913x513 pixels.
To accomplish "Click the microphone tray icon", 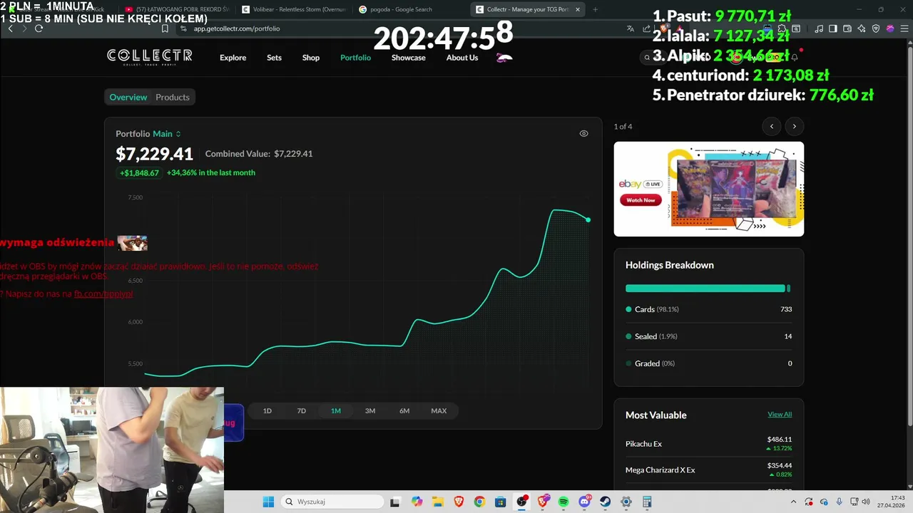I will [839, 502].
